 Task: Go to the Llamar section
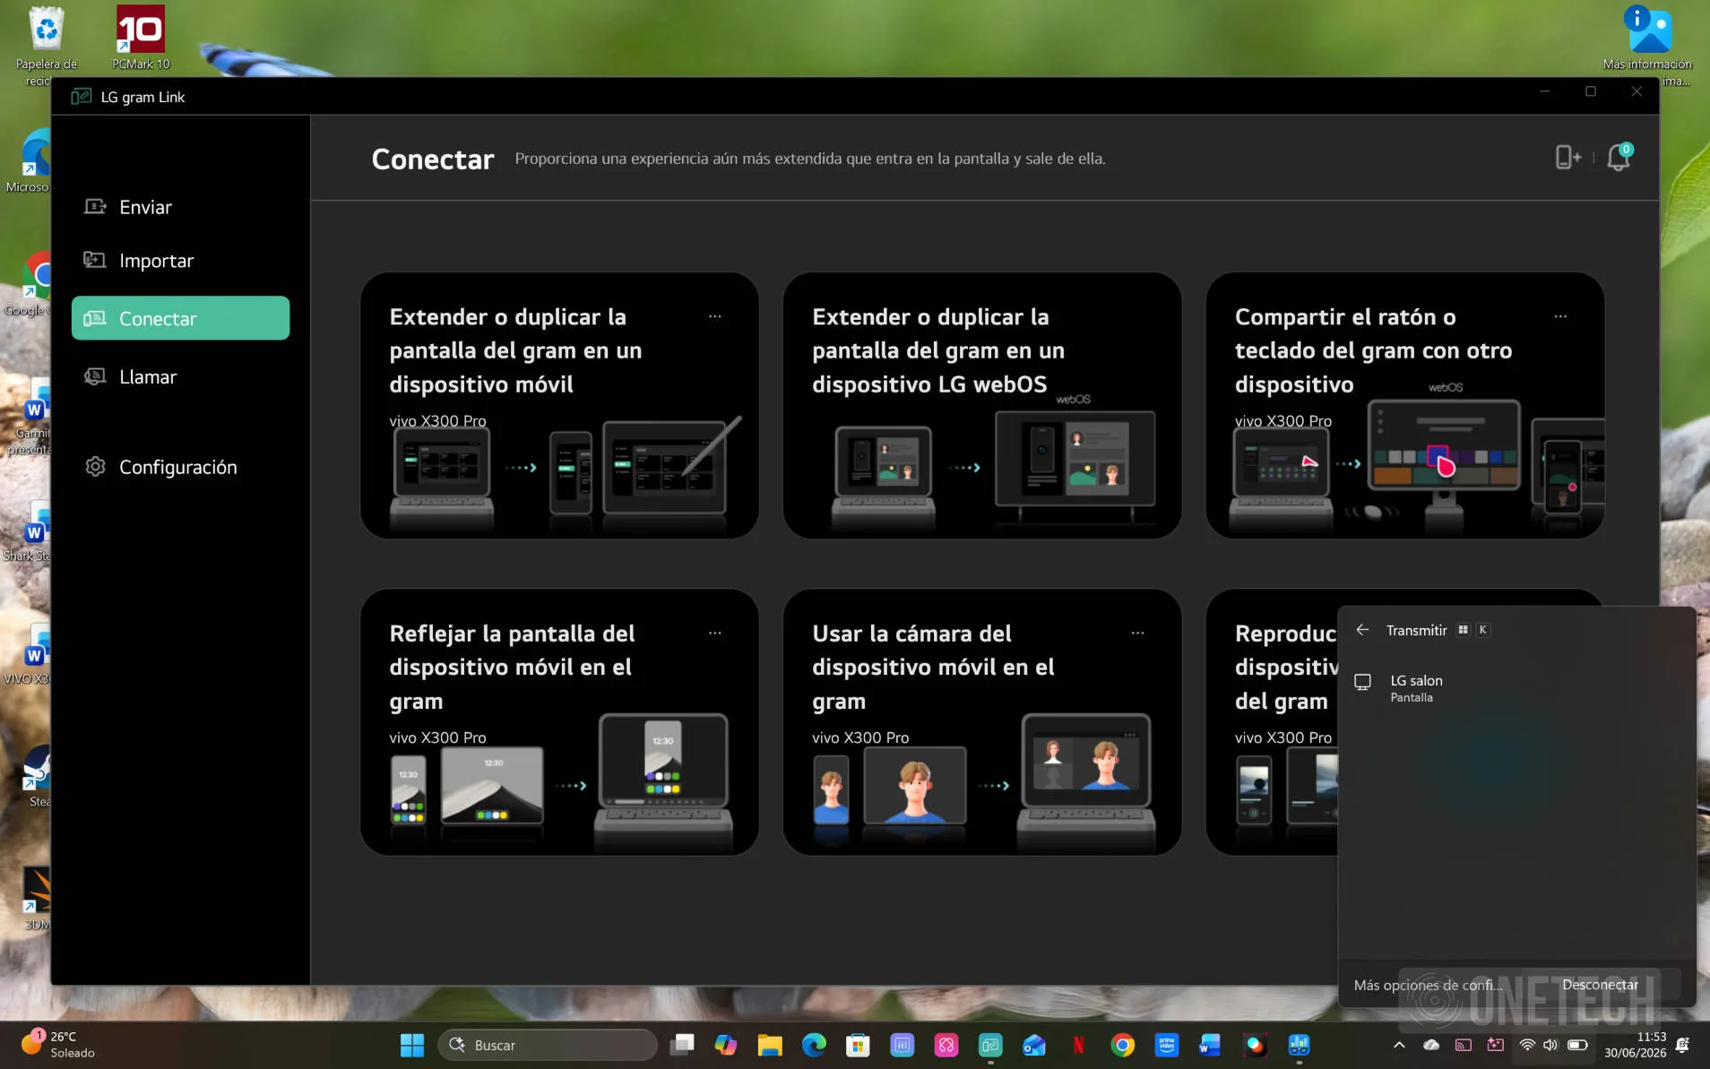tap(180, 377)
